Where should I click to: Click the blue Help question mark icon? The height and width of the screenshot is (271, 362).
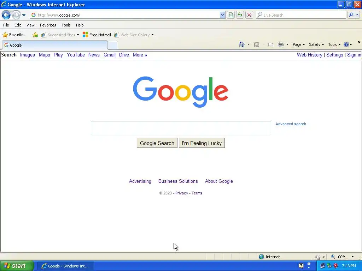346,44
